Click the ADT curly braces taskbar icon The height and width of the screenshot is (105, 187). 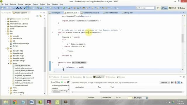click(40, 102)
